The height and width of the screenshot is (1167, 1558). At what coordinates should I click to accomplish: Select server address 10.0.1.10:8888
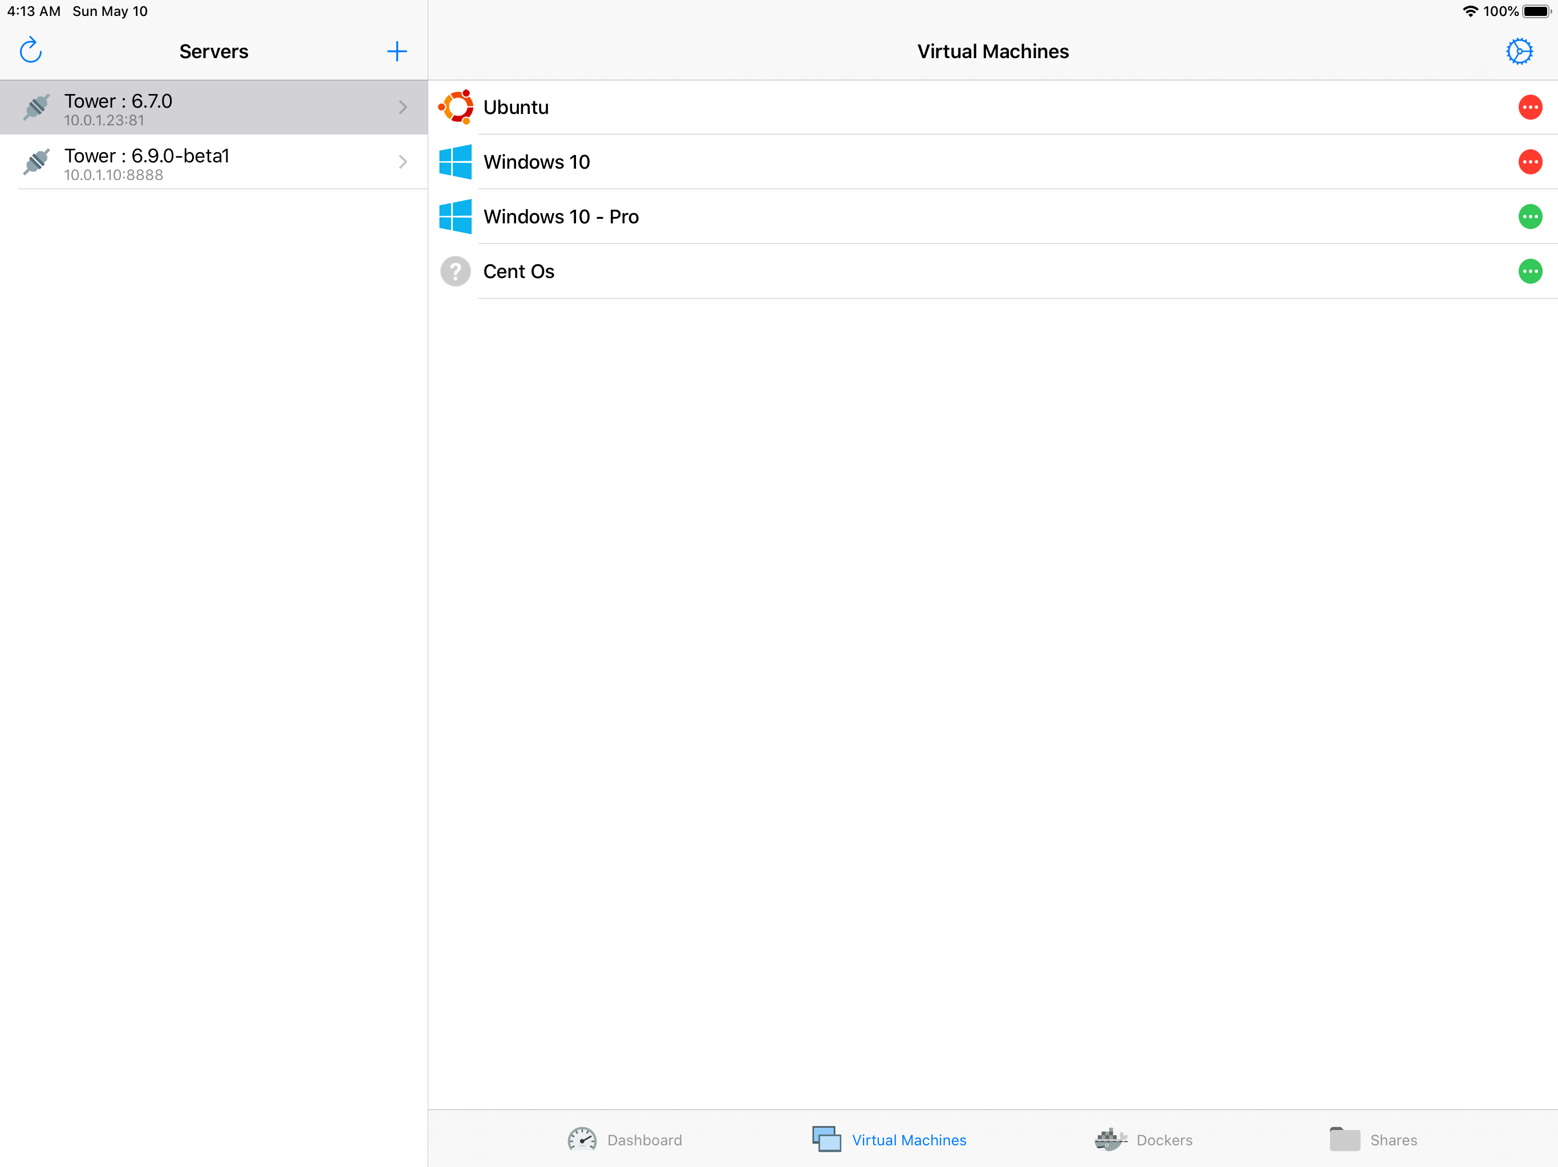click(x=113, y=176)
